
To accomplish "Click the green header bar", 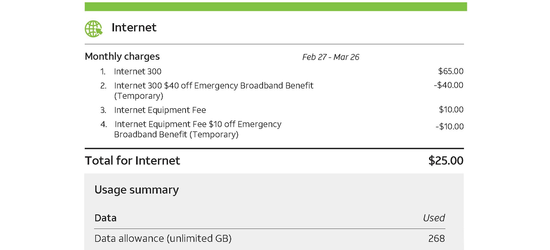I will [x=276, y=7].
